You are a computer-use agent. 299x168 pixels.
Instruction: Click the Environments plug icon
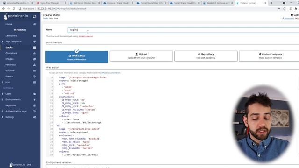(34, 99)
